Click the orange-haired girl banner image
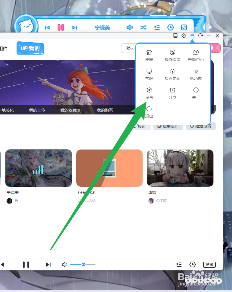232x292 pixels. click(x=67, y=87)
